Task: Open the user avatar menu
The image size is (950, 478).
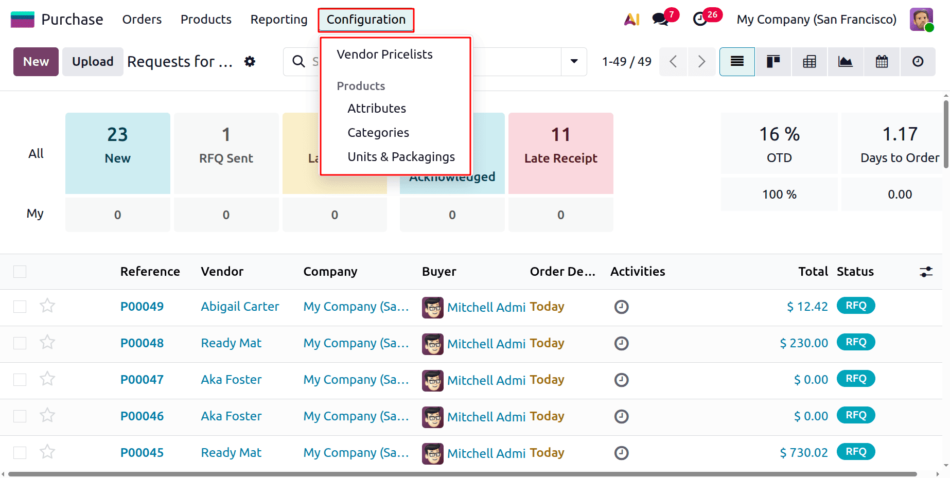Action: 921,20
